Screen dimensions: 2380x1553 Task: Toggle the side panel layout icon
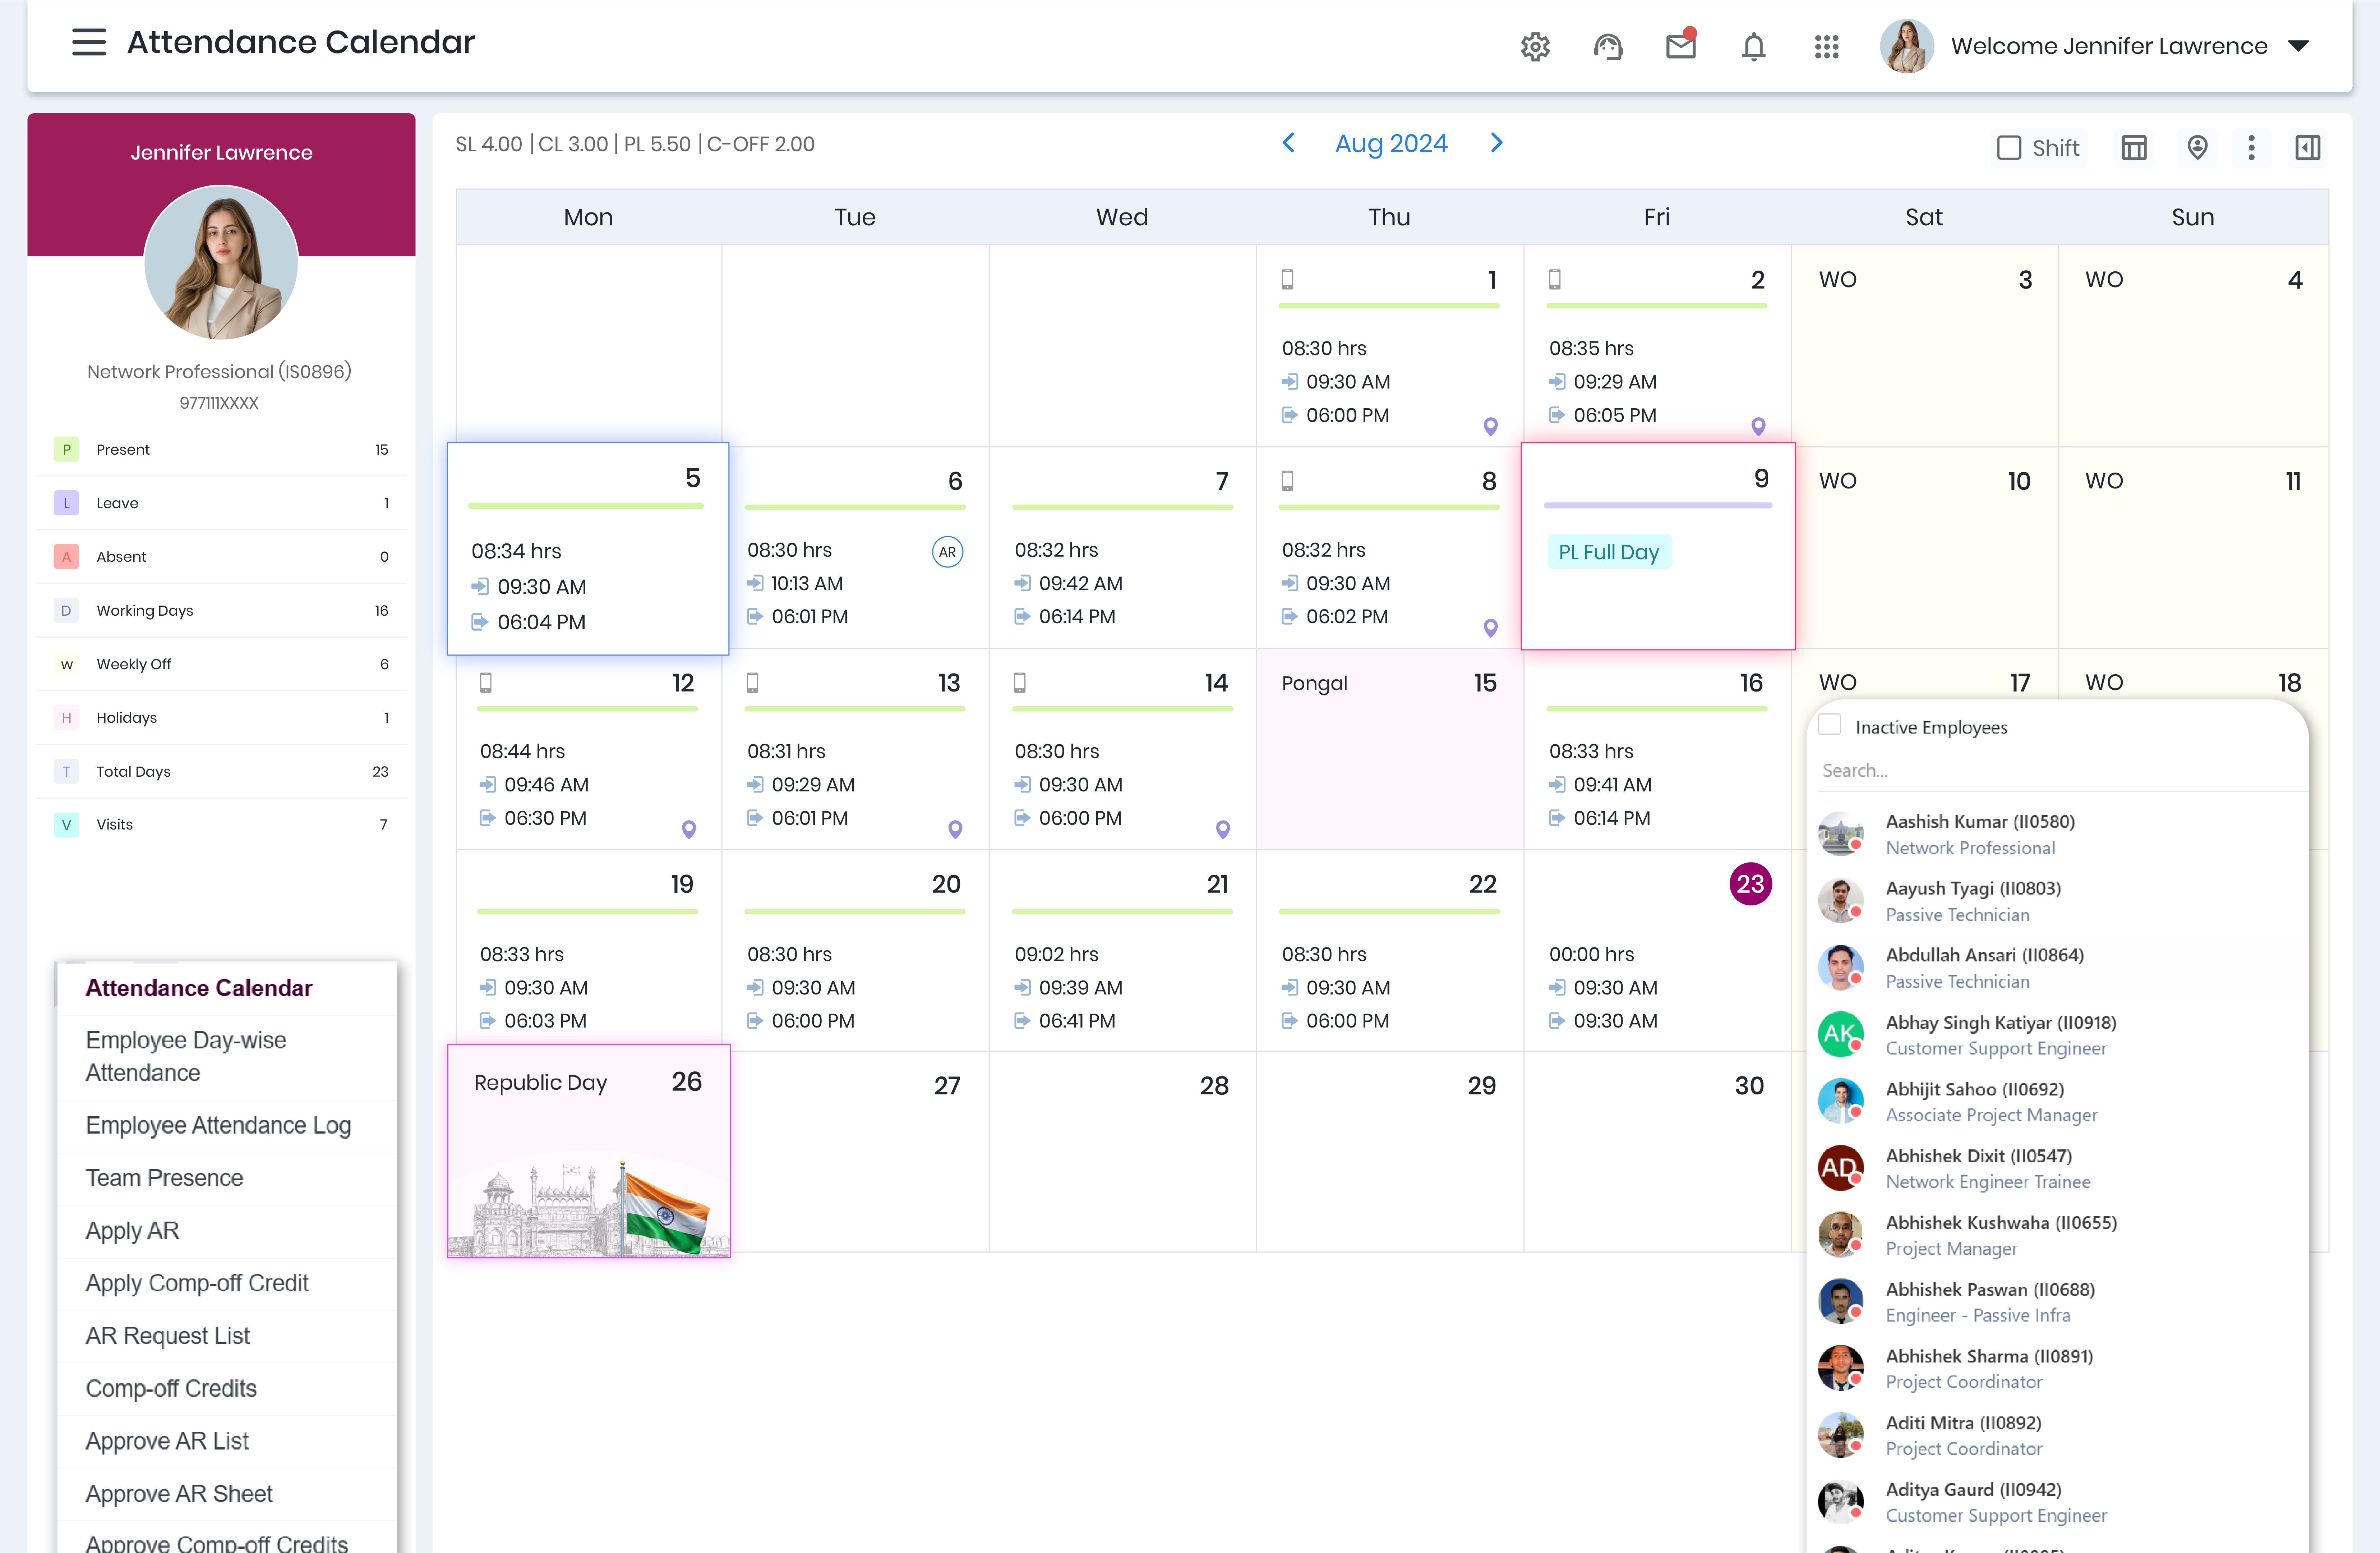(2308, 148)
